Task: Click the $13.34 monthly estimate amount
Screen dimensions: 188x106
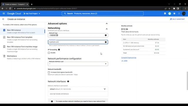Action: [x=125, y=29]
